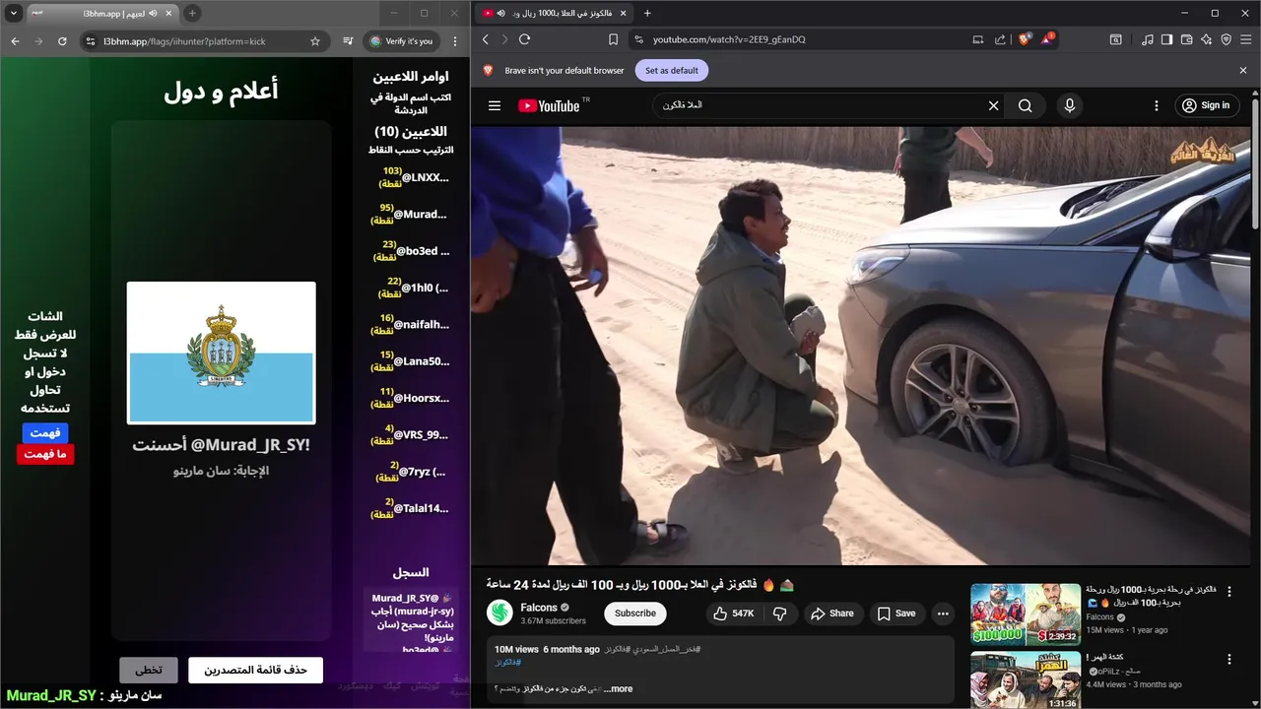Dismiss the default browser notification bar
The image size is (1261, 709).
click(1243, 71)
